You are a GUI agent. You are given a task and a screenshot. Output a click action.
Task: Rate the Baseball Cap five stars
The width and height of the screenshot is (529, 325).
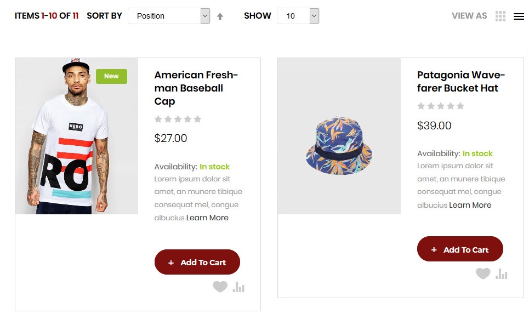tap(197, 119)
